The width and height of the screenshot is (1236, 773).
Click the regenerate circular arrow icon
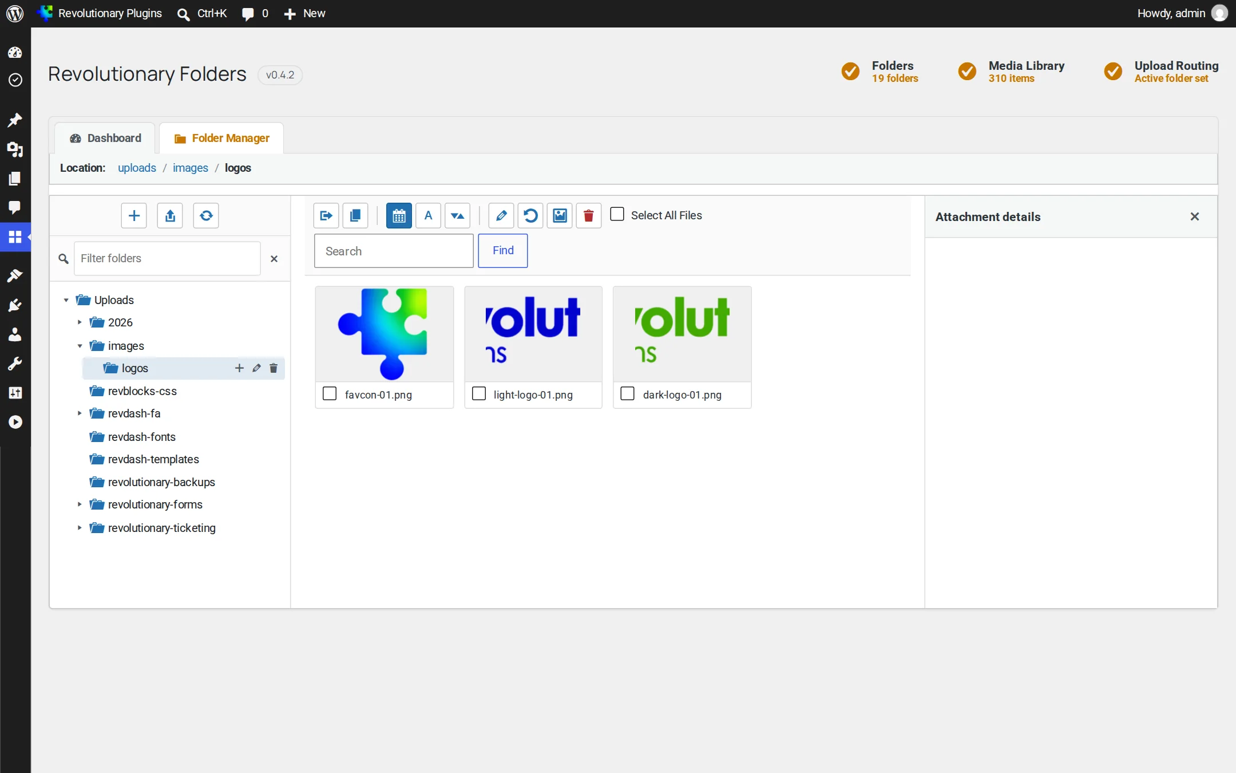click(x=530, y=216)
